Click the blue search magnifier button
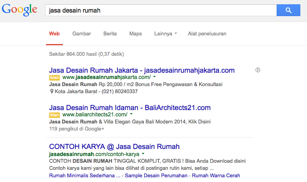This screenshot has width=307, height=182. pos(288,10)
